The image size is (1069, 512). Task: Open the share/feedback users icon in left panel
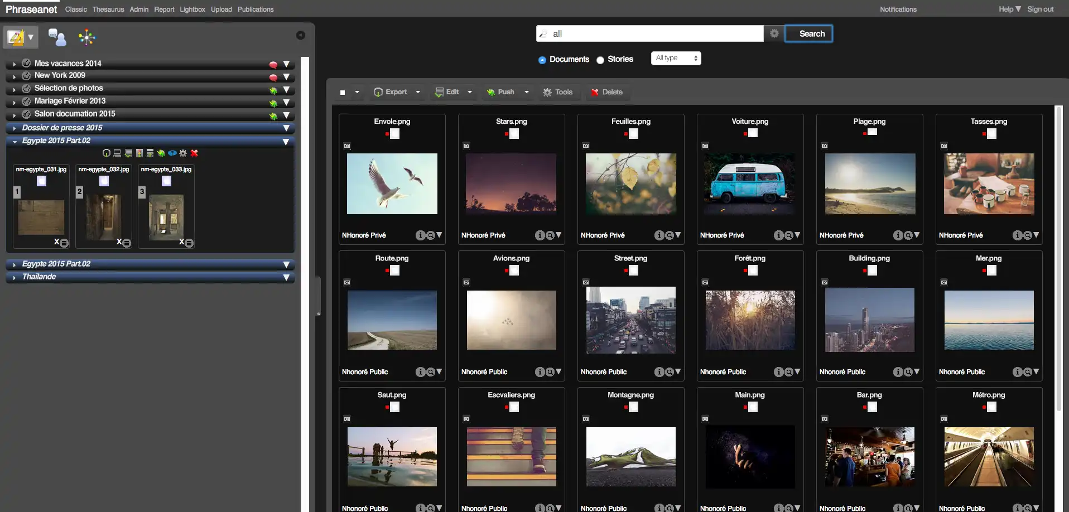click(x=57, y=37)
